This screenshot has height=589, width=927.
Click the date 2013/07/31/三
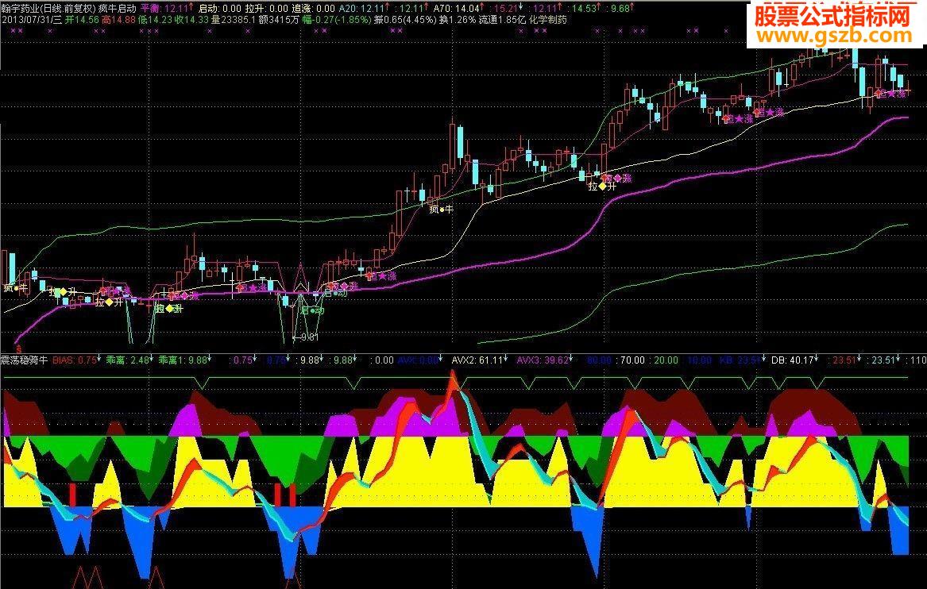click(32, 20)
